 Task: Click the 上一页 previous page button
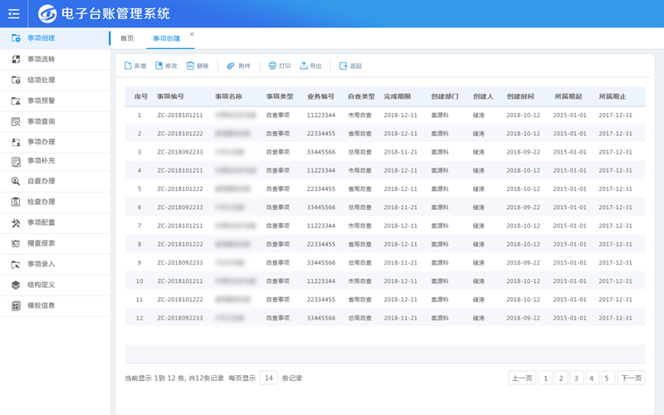[x=521, y=378]
